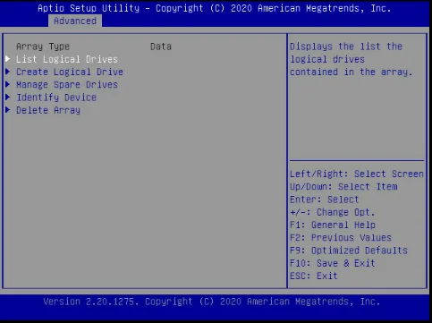Open Create Logical Drive entry
Viewport: 432px width, 323px height.
(70, 72)
